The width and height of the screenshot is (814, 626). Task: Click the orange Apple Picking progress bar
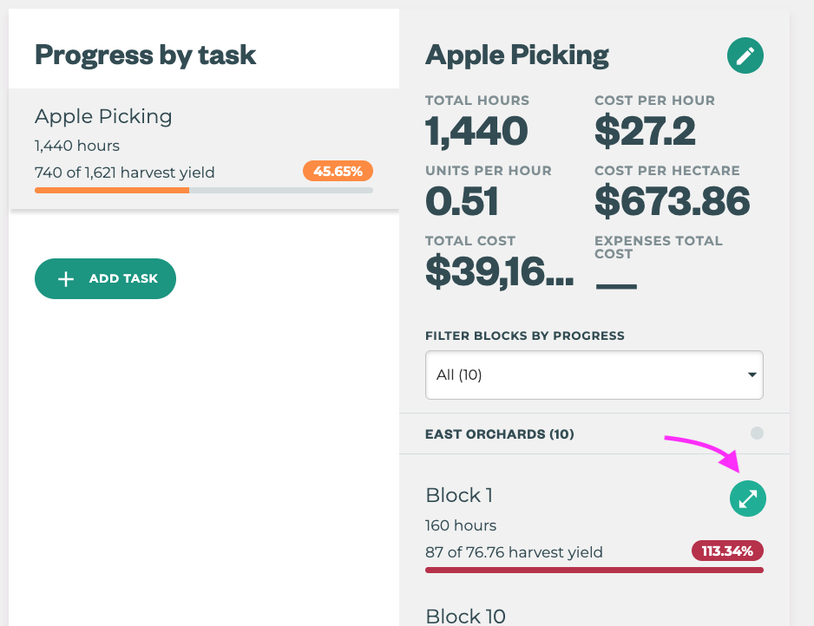(112, 190)
